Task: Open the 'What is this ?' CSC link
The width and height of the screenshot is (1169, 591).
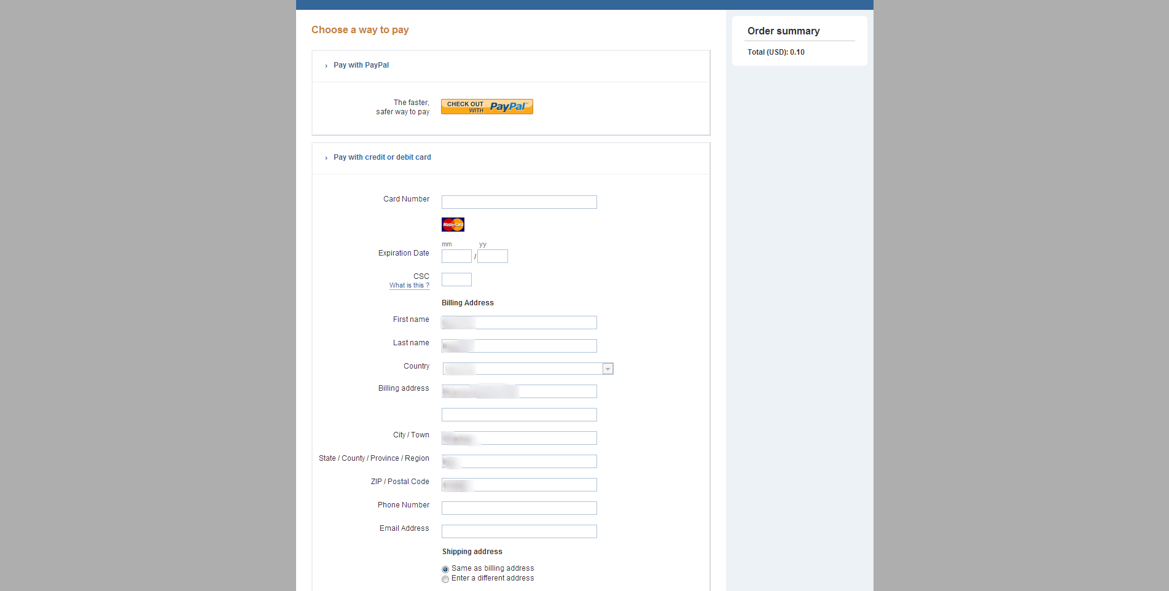Action: click(x=409, y=286)
